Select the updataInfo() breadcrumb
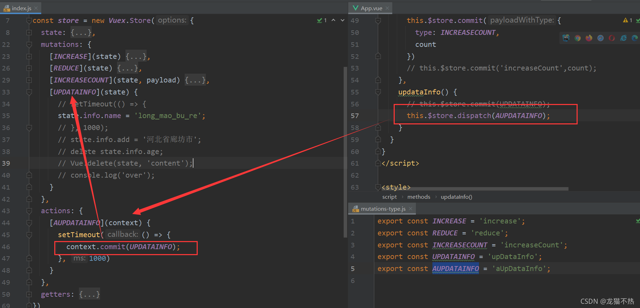This screenshot has width=640, height=308. pos(456,197)
